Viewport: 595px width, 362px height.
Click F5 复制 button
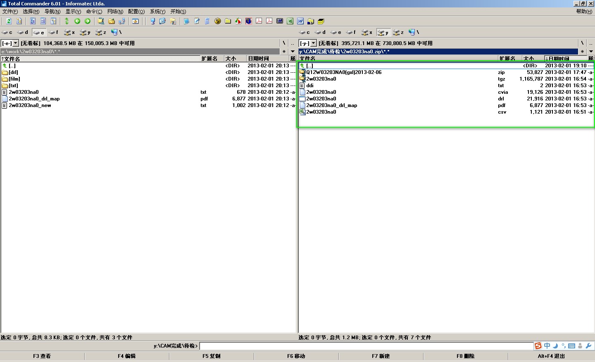point(212,356)
